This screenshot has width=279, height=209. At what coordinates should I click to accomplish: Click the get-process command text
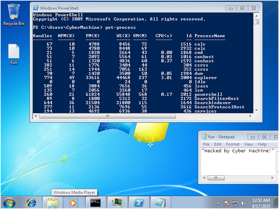point(120,28)
